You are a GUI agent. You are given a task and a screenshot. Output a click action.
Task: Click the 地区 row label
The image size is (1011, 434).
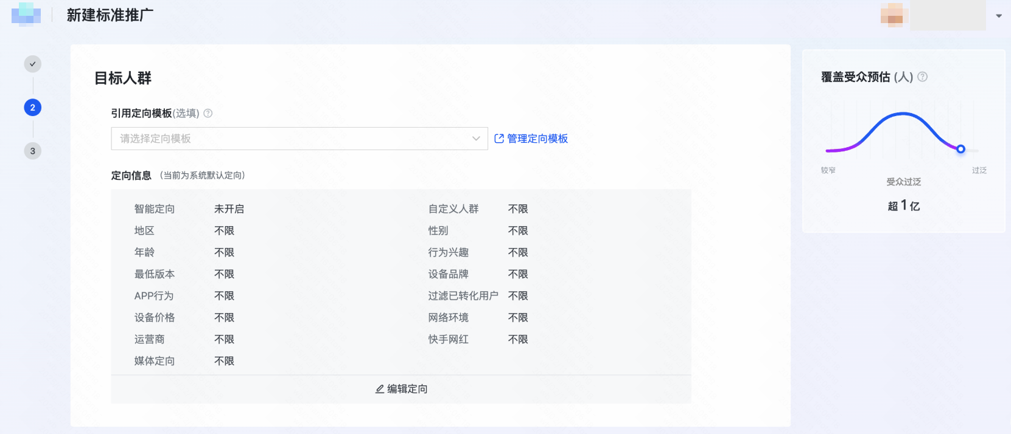click(144, 231)
